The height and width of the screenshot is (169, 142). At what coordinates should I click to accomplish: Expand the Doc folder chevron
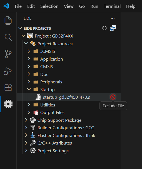pyautogui.click(x=29, y=74)
